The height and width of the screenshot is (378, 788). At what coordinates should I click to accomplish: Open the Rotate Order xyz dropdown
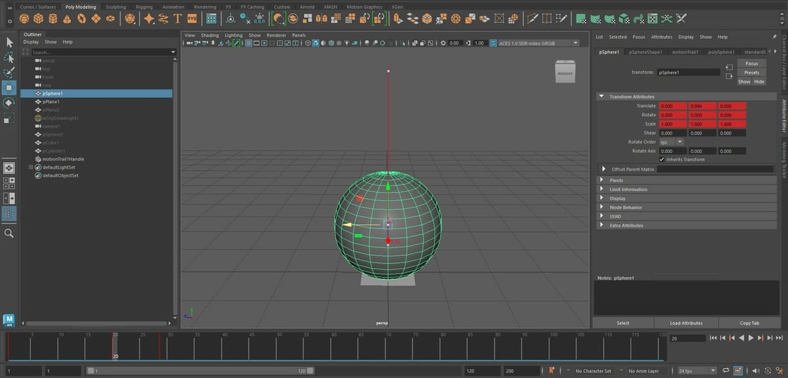(x=670, y=142)
